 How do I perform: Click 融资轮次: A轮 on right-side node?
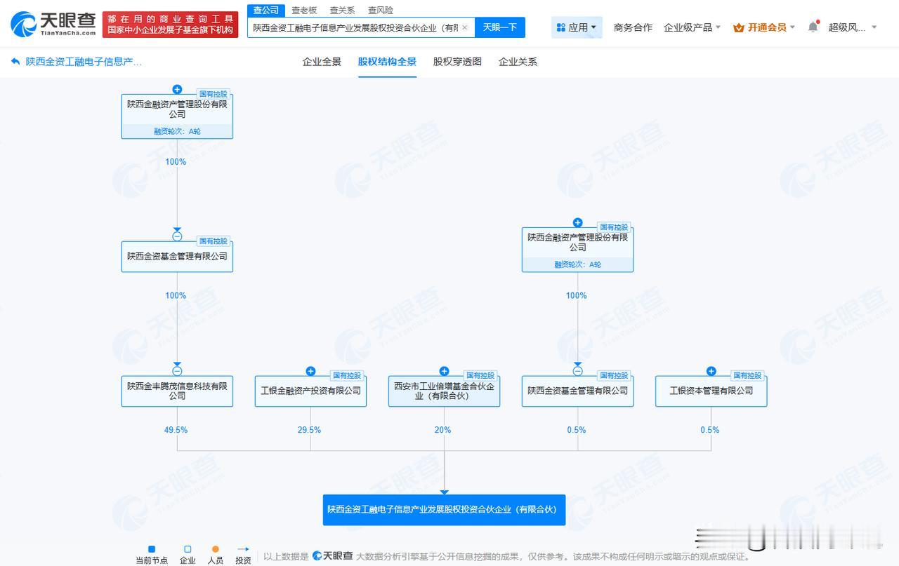[x=577, y=264]
